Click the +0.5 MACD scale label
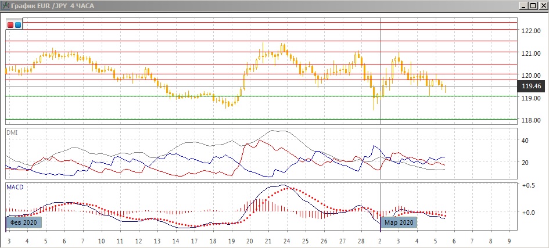549x248 pixels. tap(528, 186)
